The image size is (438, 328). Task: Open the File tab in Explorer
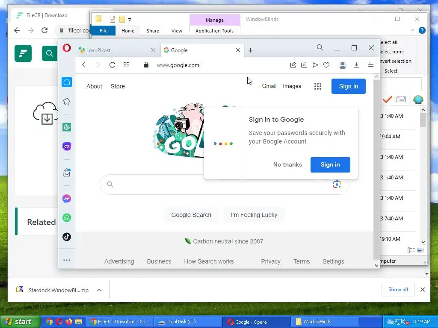point(104,31)
